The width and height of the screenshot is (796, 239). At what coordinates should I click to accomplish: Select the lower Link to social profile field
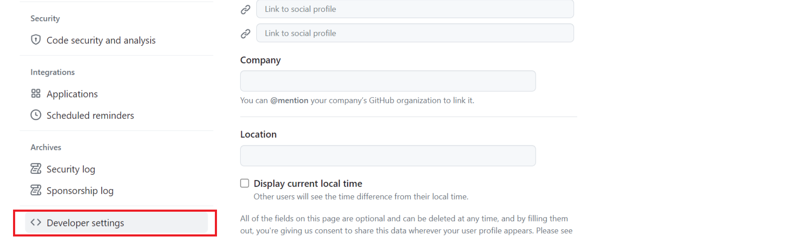[x=415, y=33]
